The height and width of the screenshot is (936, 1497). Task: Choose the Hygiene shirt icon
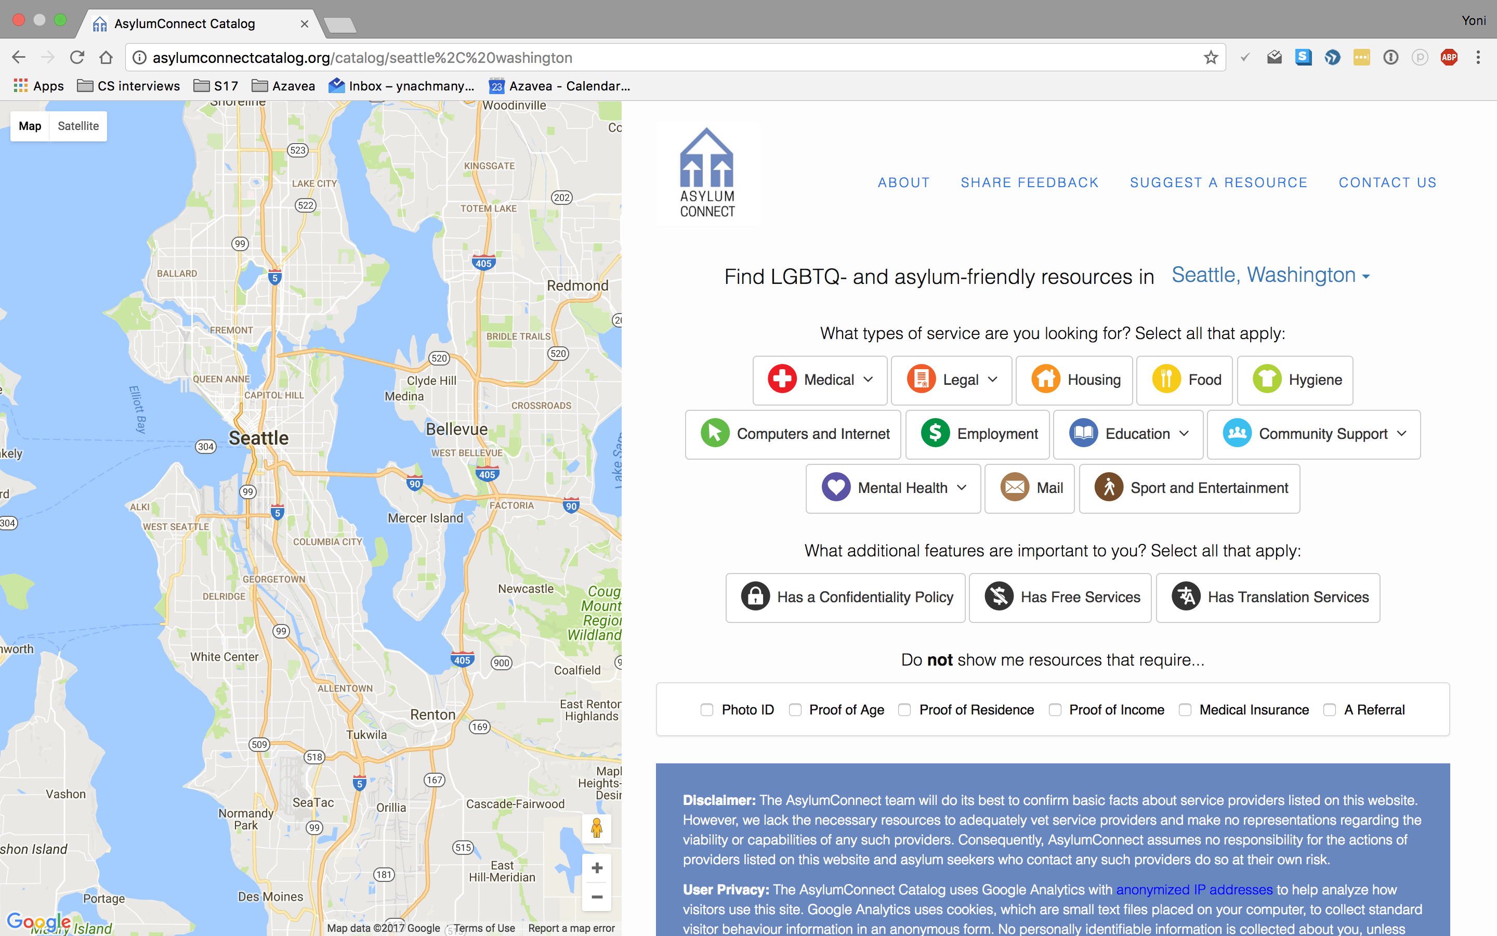[x=1266, y=380]
